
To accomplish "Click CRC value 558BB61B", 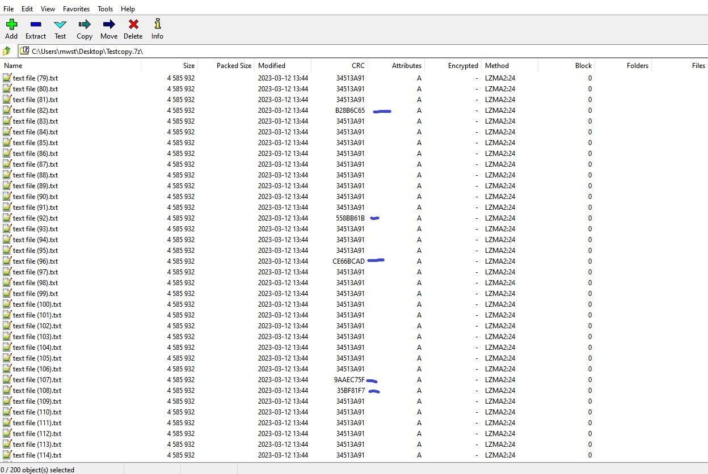I will (350, 218).
